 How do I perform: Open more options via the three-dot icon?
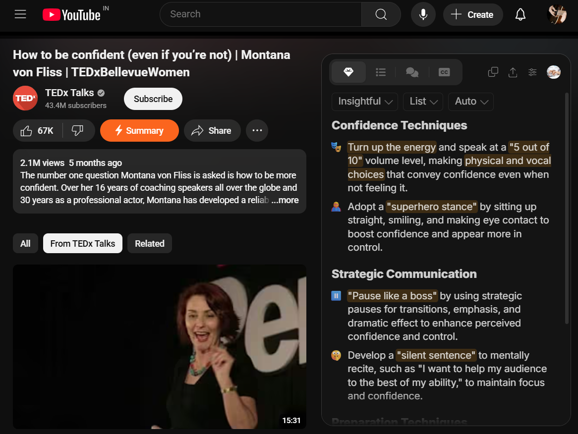coord(257,130)
